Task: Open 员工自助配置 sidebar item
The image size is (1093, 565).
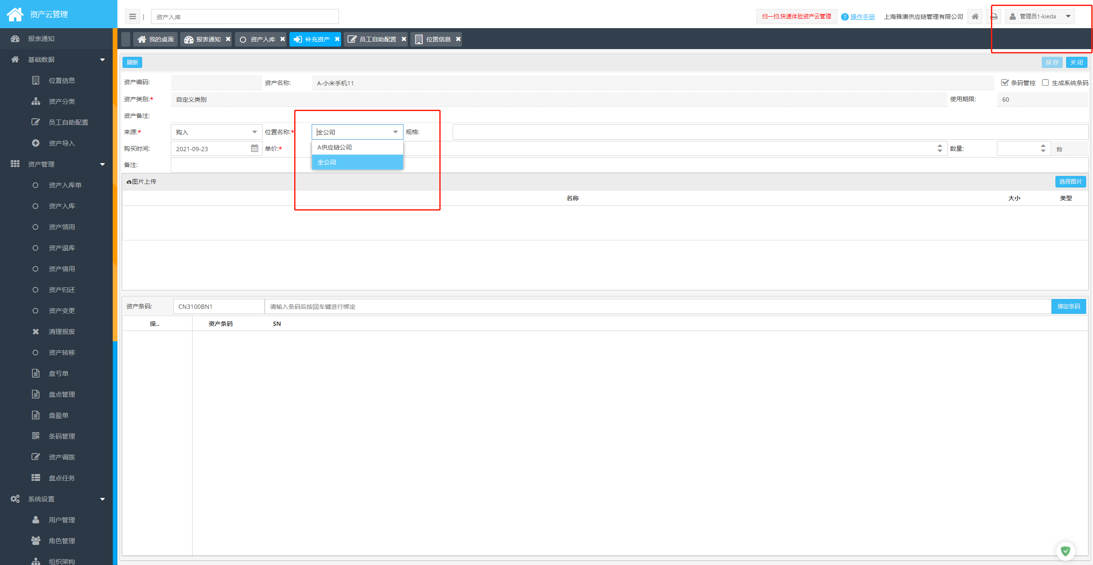Action: tap(56, 122)
